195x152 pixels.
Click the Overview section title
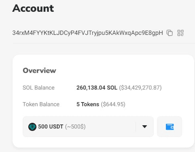point(39,71)
